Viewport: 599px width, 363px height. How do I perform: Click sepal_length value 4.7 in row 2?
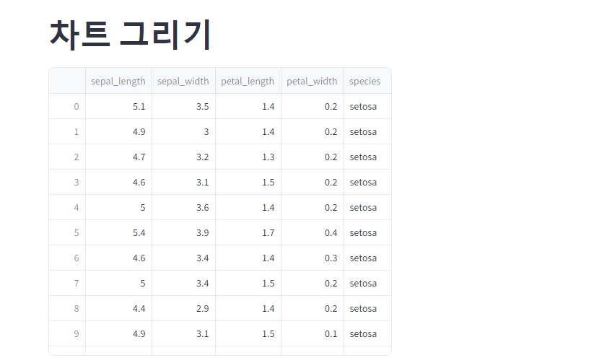click(x=118, y=157)
